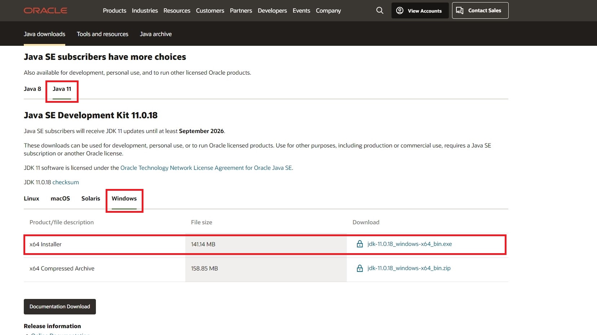Switch to the Linux platform tab
The image size is (597, 335).
click(x=31, y=198)
